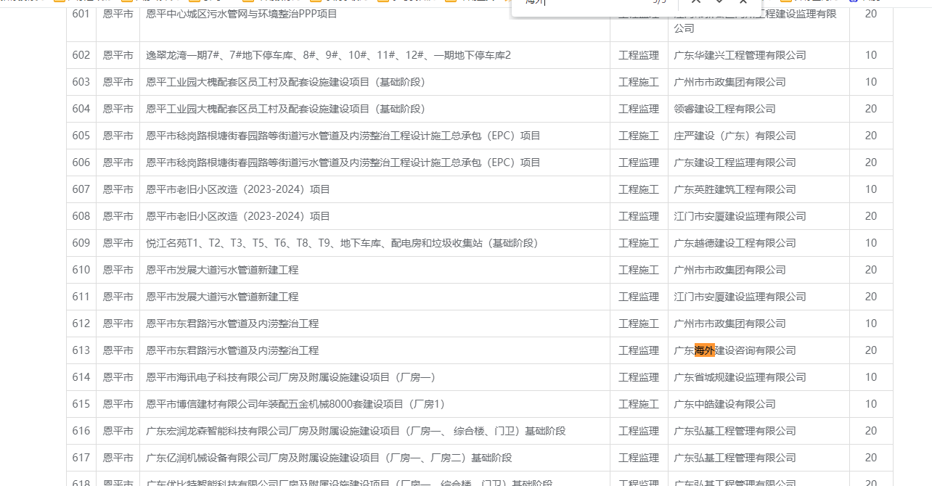
Task: Close the page find bar
Action: click(743, 2)
